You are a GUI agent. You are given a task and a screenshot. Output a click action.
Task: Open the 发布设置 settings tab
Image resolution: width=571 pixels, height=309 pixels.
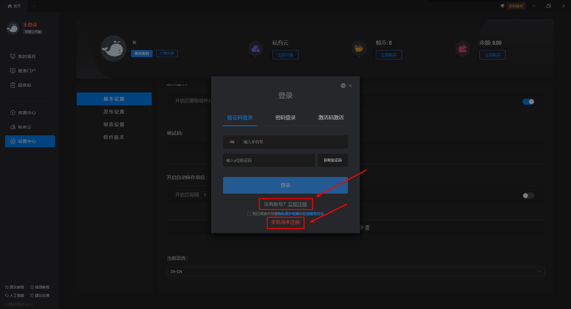[114, 112]
